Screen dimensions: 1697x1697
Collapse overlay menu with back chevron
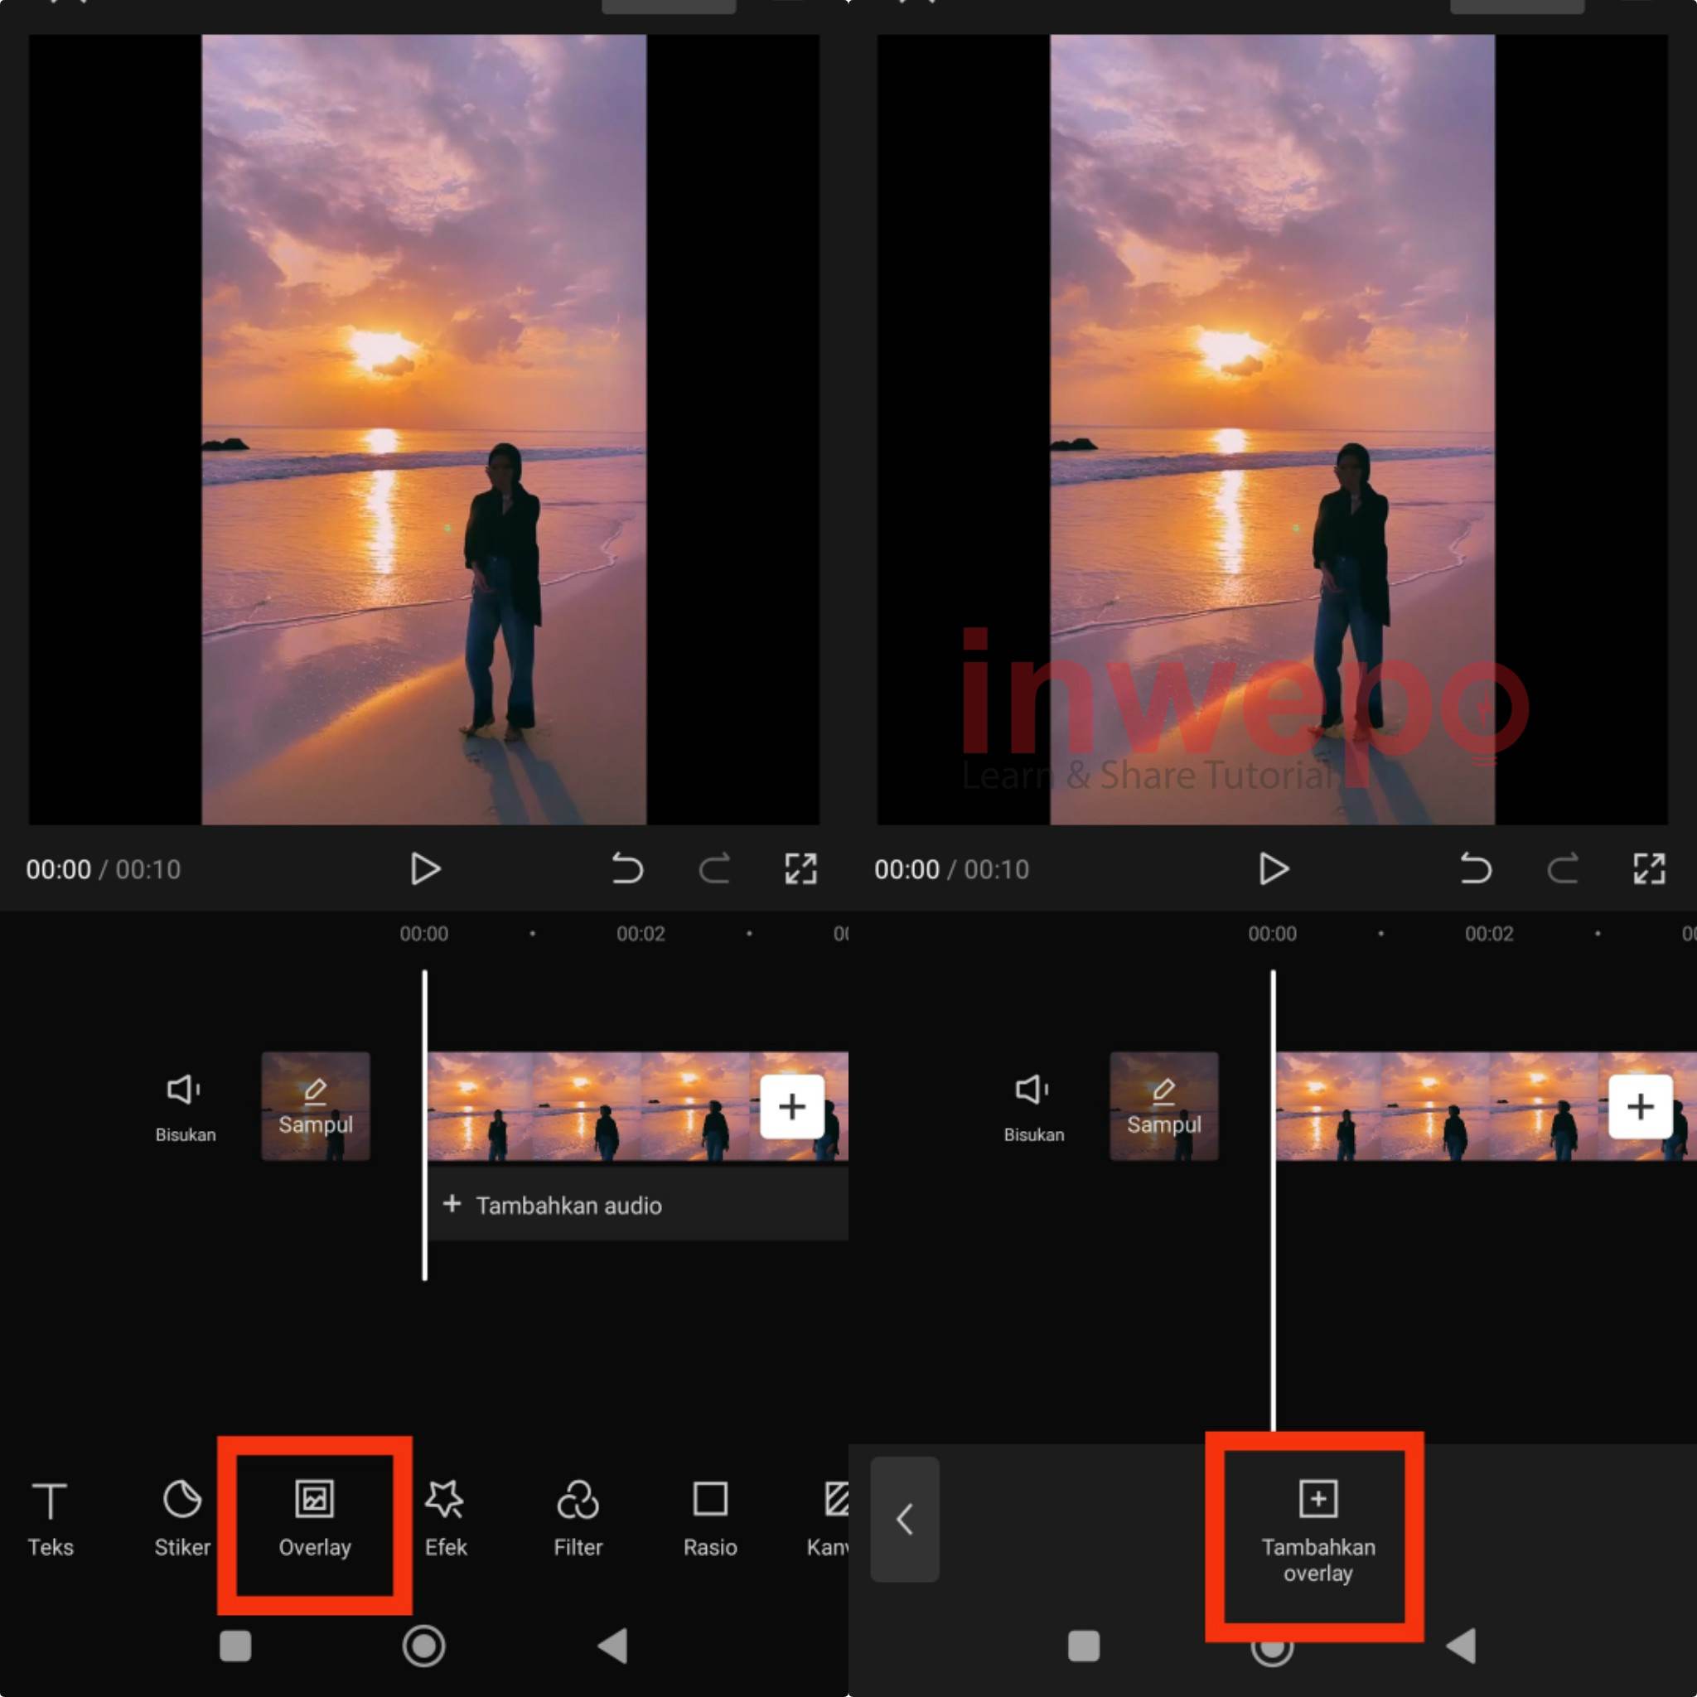(905, 1520)
